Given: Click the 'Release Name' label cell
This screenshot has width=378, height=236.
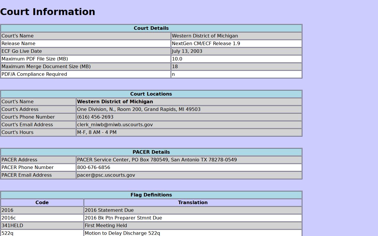Looking at the screenshot, I should pyautogui.click(x=86, y=44).
